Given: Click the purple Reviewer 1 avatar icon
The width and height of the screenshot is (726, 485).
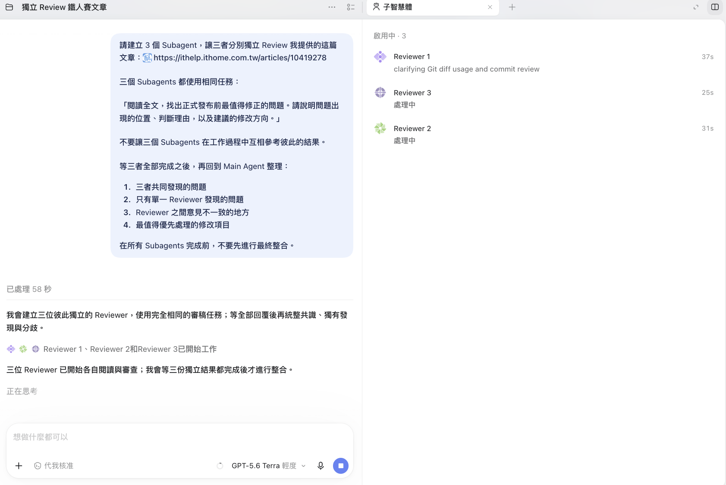Looking at the screenshot, I should [x=380, y=56].
